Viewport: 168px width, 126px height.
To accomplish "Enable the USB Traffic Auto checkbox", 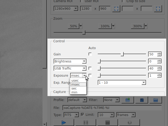I will [90, 68].
